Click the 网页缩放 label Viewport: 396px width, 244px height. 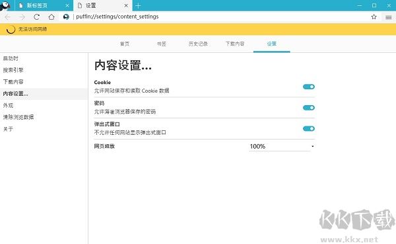[104, 146]
